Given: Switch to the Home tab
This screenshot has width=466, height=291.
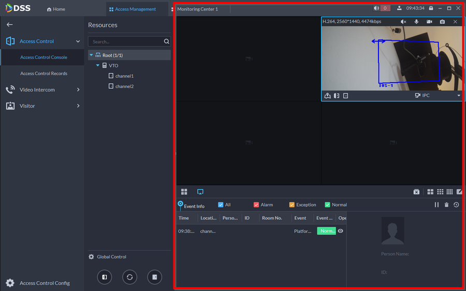Looking at the screenshot, I should (56, 9).
